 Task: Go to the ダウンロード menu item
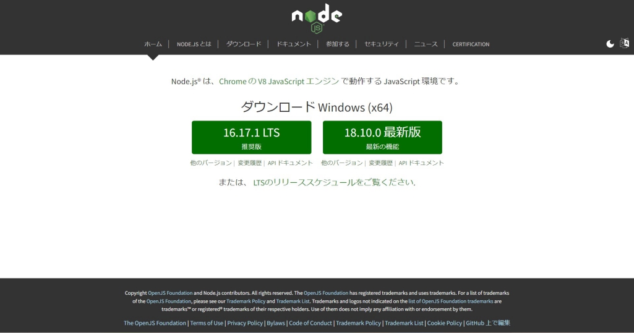point(244,44)
